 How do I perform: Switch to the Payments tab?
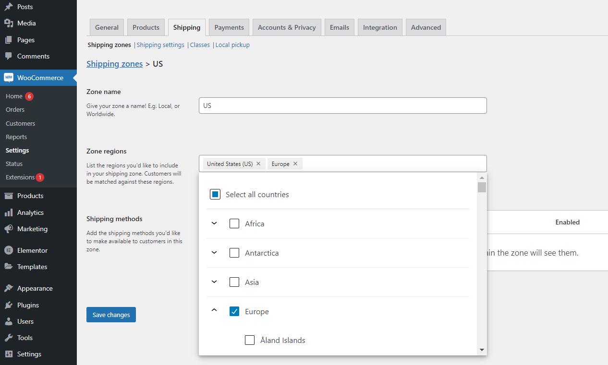point(229,27)
